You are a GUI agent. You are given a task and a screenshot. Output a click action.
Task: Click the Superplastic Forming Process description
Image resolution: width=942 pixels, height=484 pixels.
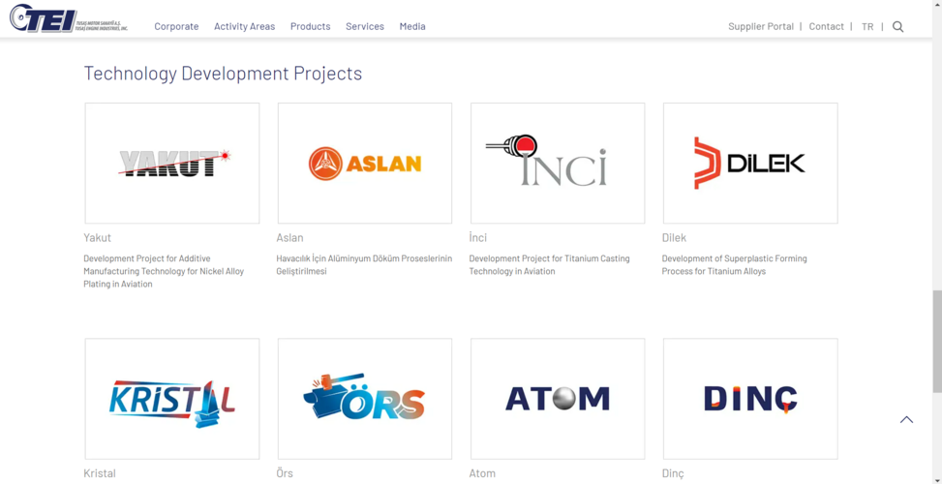(x=734, y=265)
